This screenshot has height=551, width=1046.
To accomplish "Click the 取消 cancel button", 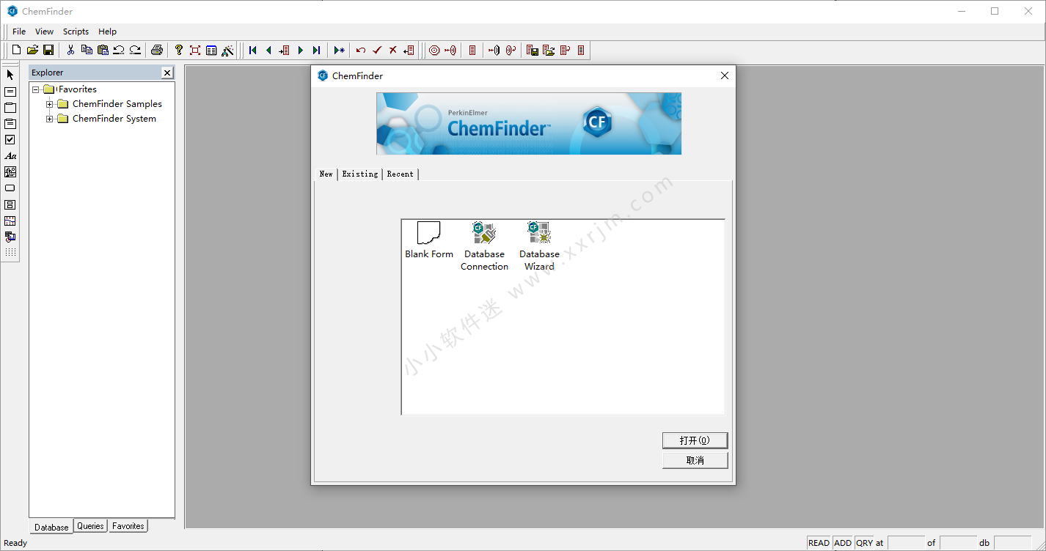I will [x=695, y=460].
